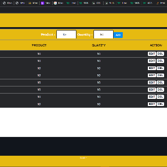Click the ACTION column header
167x167 pixels.
[x=156, y=45]
